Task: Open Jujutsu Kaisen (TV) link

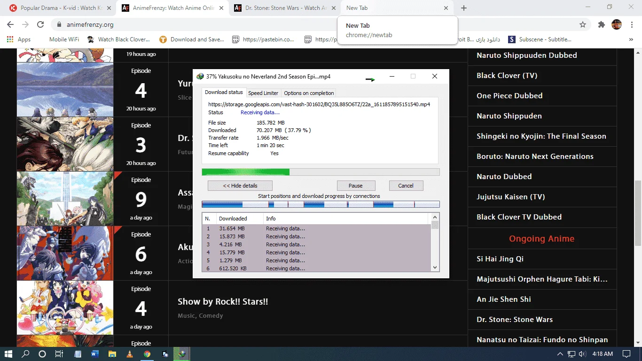Action: pos(510,197)
